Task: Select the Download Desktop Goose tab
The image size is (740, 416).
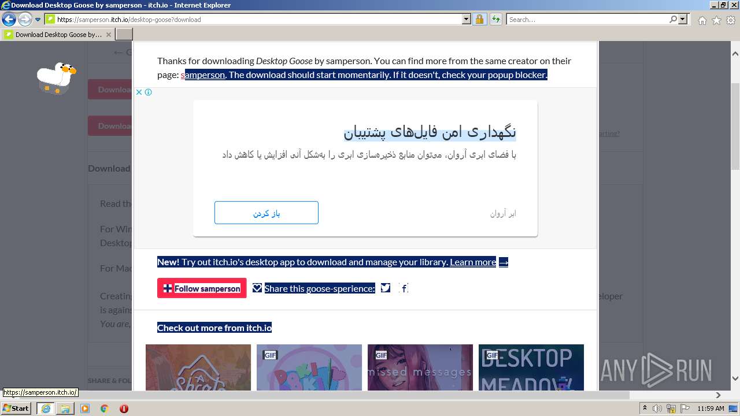Action: (x=58, y=35)
